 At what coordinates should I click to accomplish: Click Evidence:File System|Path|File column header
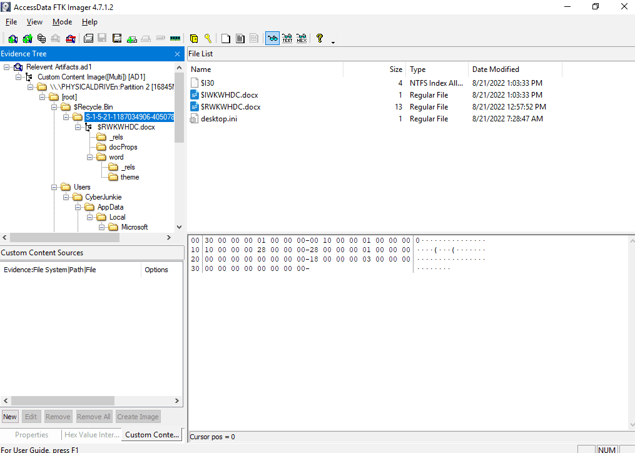click(x=71, y=270)
